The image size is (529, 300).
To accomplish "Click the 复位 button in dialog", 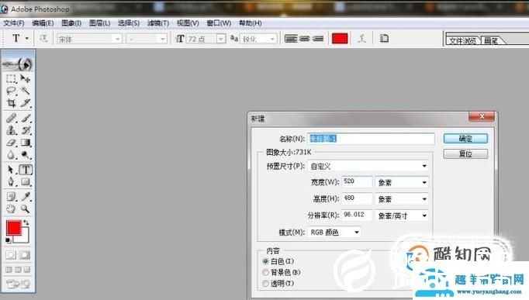I will [465, 154].
